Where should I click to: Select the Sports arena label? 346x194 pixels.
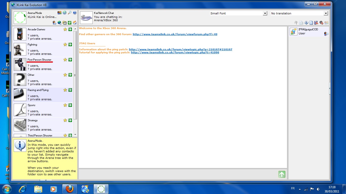[x=31, y=105]
